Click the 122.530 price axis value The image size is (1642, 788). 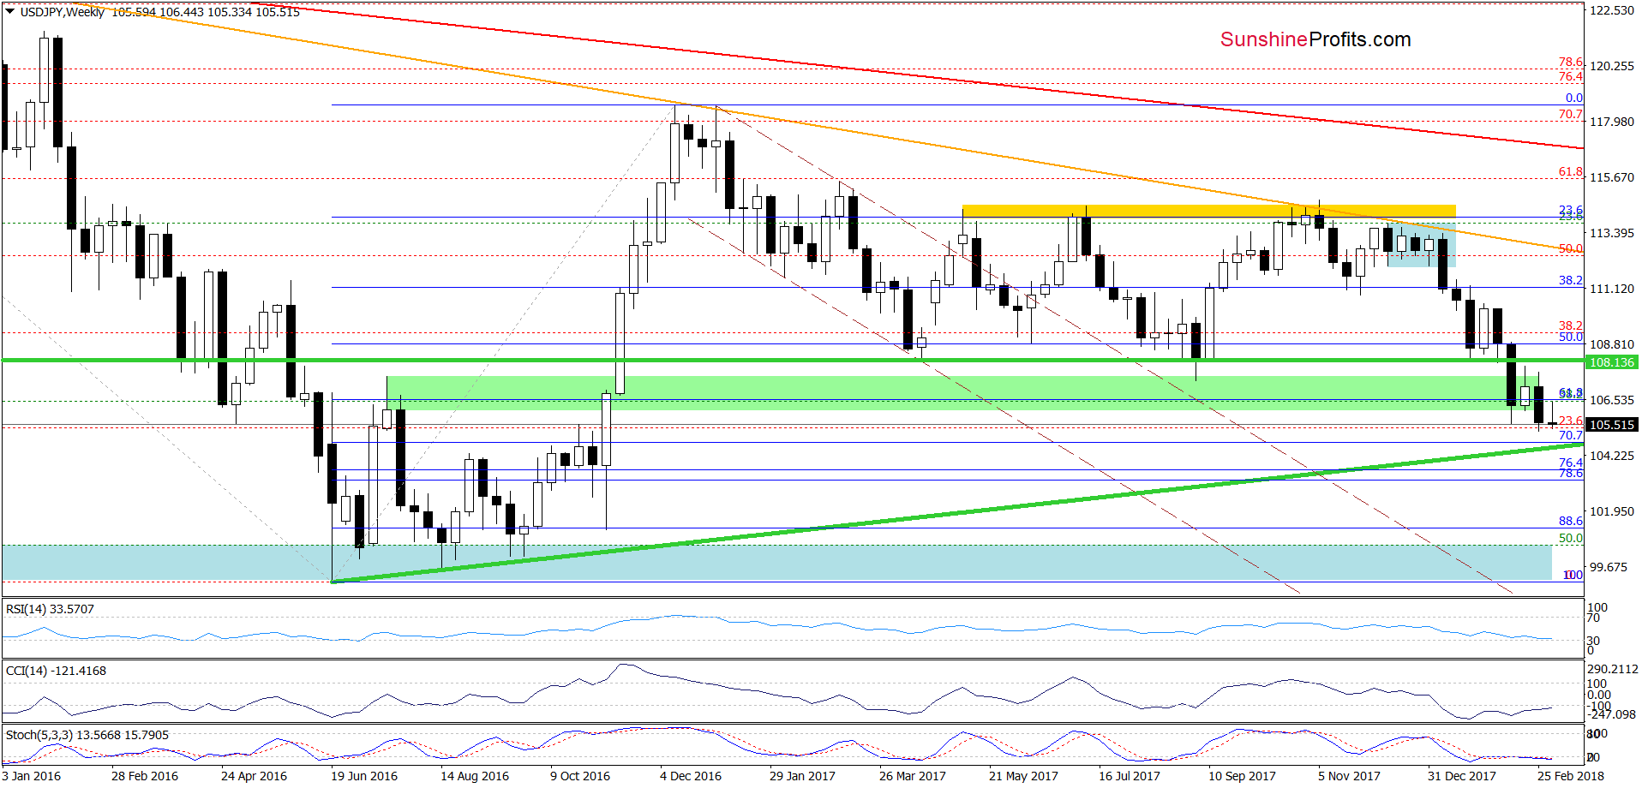(1612, 10)
